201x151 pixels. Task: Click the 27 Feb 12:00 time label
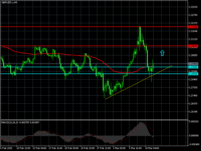click(104, 148)
